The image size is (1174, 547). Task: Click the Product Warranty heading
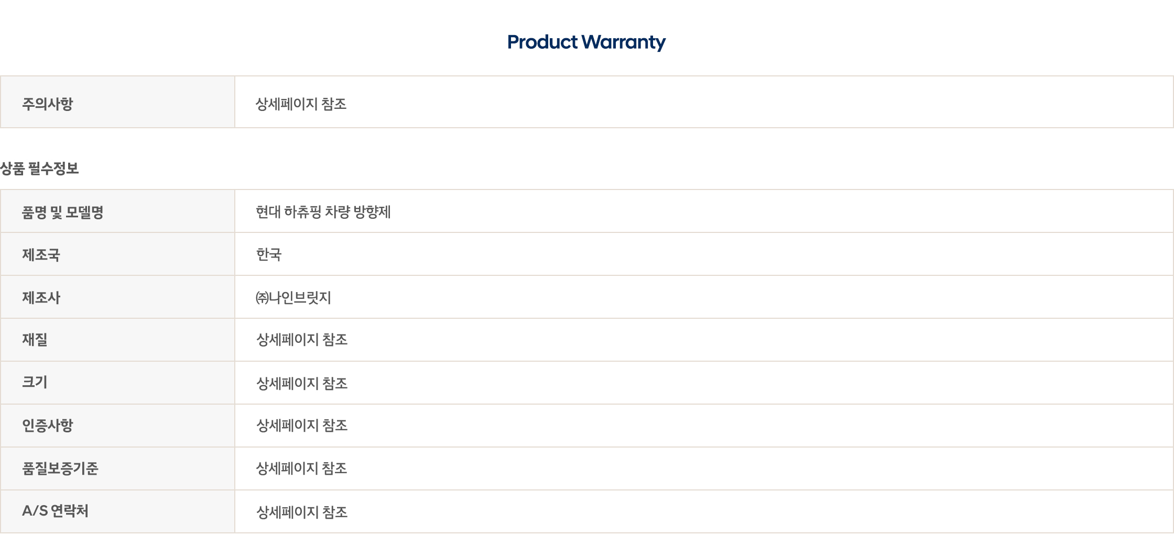point(586,42)
